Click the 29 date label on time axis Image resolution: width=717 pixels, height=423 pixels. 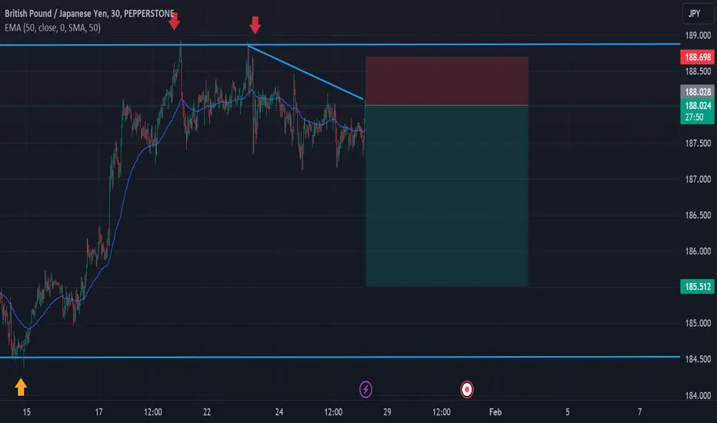coord(387,412)
